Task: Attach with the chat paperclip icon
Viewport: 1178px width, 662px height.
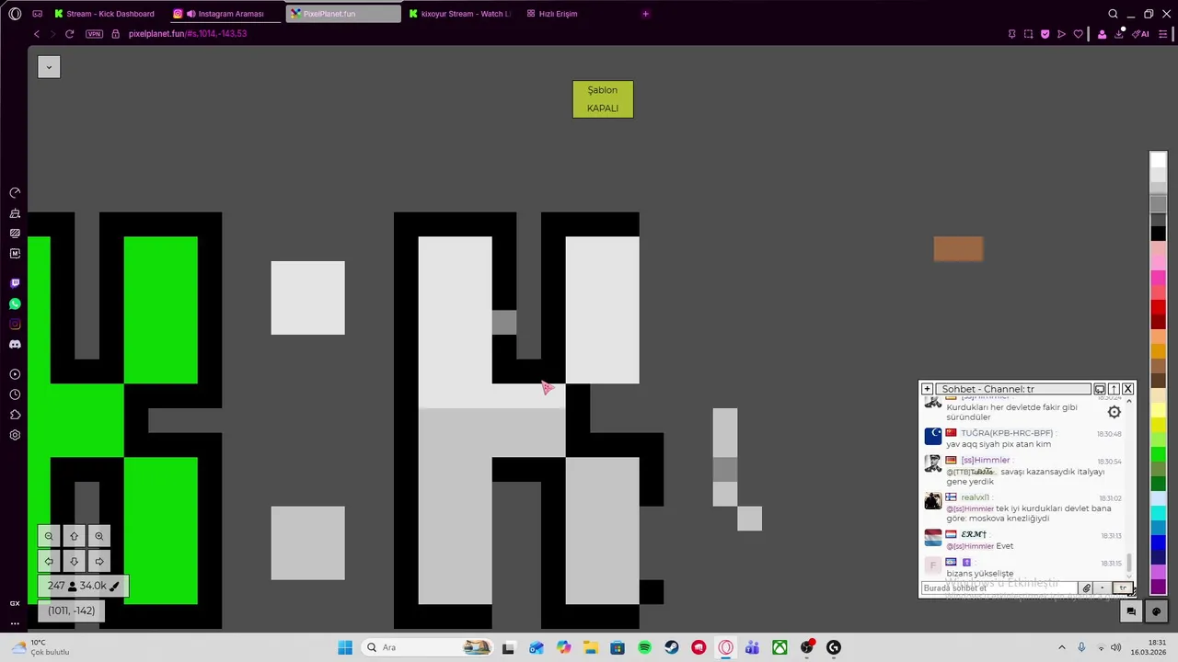Action: click(1087, 588)
